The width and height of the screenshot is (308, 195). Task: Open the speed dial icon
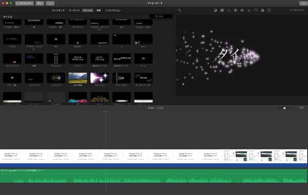256,10
